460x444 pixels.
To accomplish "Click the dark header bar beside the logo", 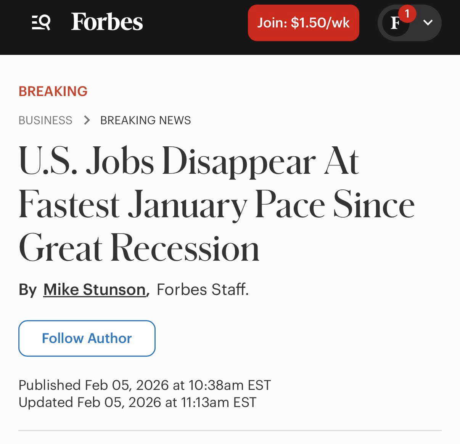I will [195, 23].
